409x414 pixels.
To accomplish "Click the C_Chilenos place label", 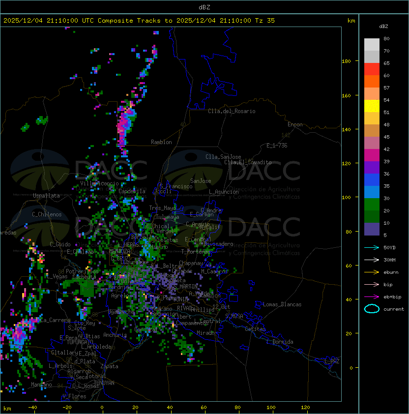I will [47, 214].
